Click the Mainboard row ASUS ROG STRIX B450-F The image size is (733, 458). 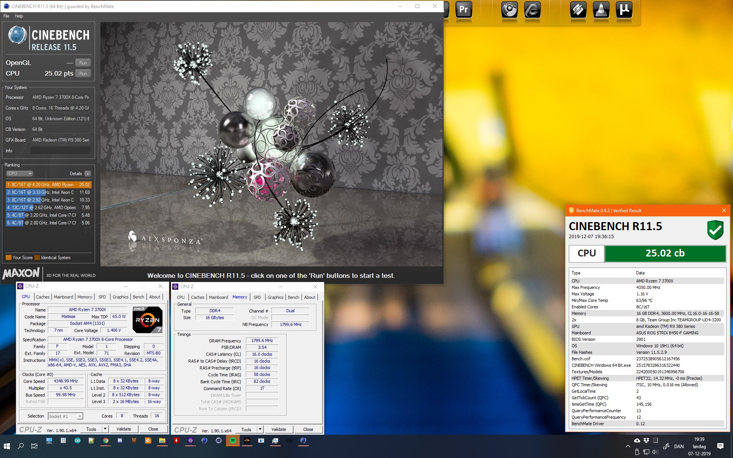(647, 333)
